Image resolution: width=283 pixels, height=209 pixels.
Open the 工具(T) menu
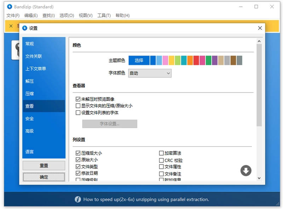tap(104, 16)
